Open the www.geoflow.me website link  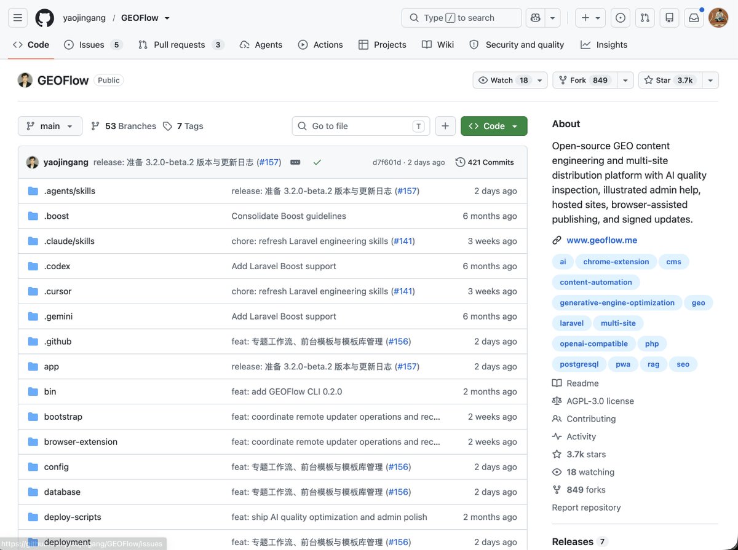coord(601,240)
